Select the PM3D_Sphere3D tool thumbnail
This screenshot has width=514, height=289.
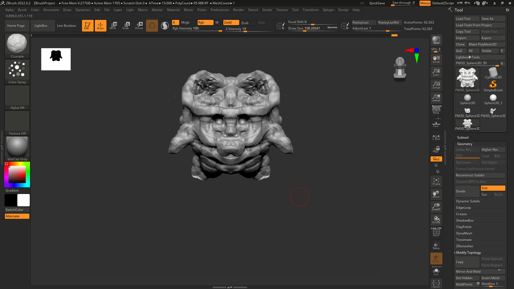[x=467, y=78]
